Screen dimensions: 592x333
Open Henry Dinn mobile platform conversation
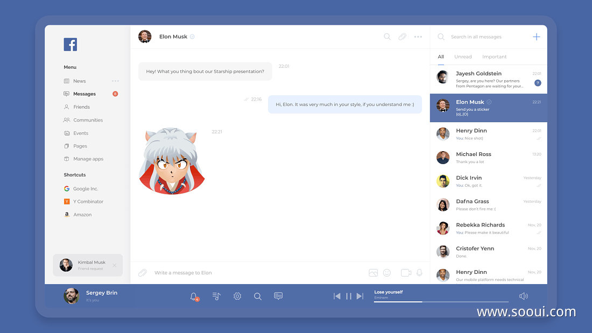[489, 275]
